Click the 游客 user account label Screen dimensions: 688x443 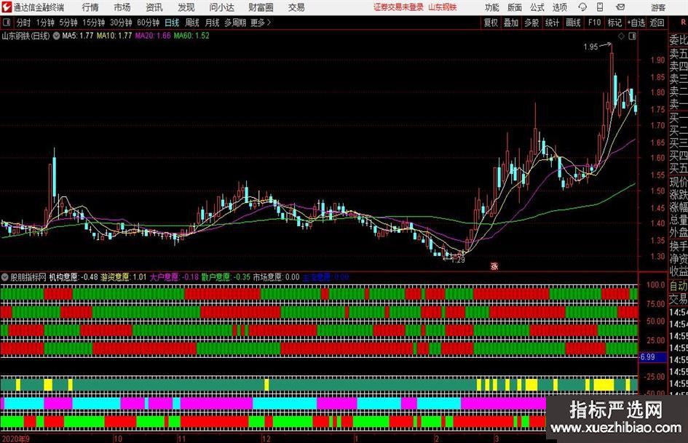[x=658, y=7]
